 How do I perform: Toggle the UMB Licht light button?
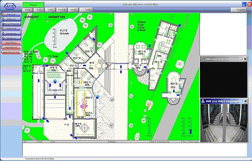11,19
